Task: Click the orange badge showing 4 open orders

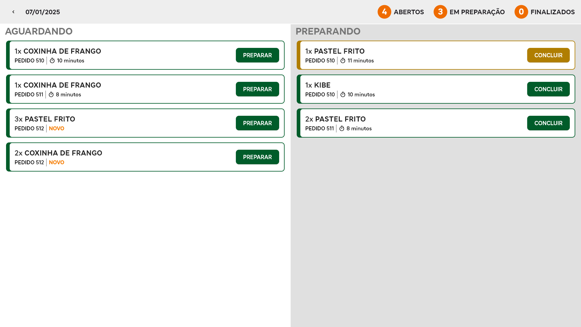Action: coord(384,12)
